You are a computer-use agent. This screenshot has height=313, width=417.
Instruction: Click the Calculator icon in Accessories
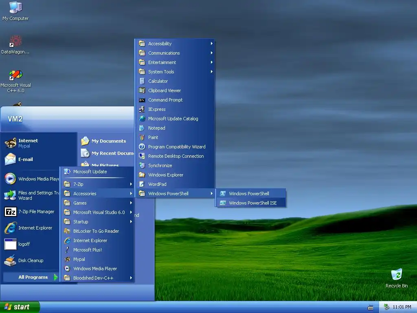click(142, 81)
